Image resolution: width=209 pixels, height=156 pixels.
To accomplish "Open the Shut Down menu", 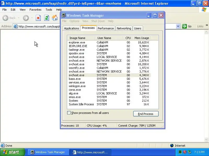I will (x=98, y=21).
